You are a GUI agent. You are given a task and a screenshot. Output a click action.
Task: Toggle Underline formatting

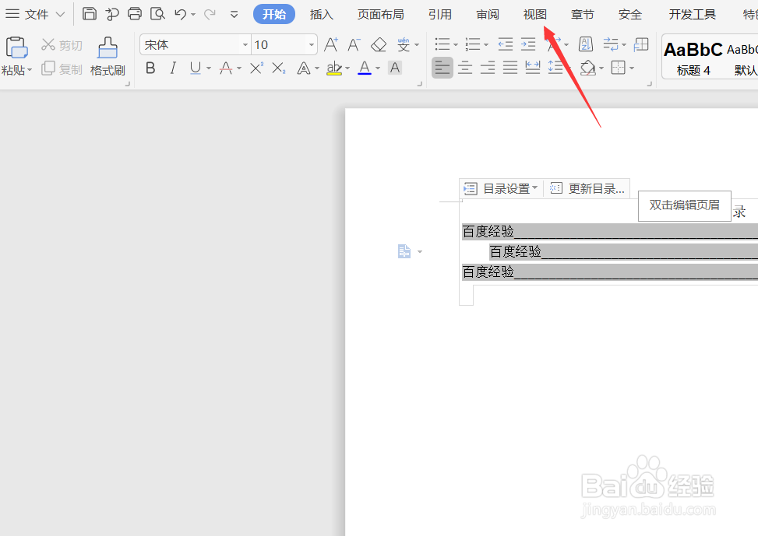pos(196,68)
